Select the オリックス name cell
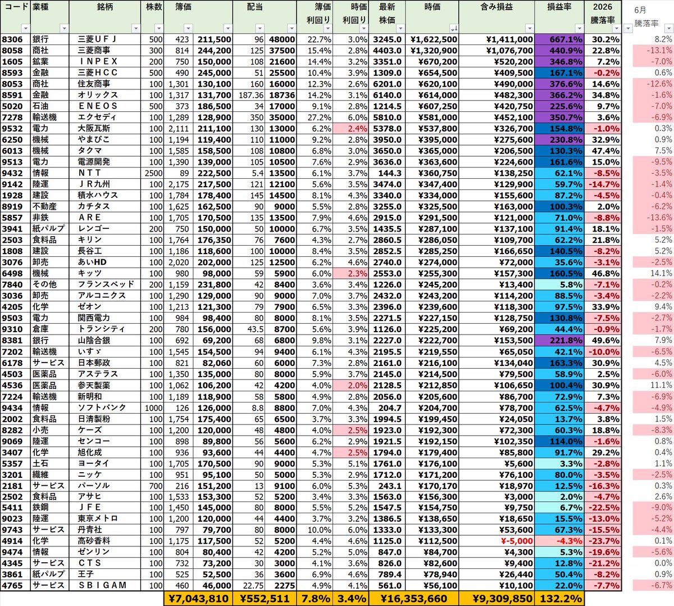674x606 pixels. pos(104,95)
